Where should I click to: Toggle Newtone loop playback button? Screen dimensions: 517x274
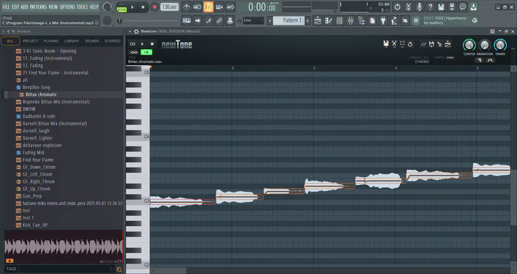coord(133,44)
